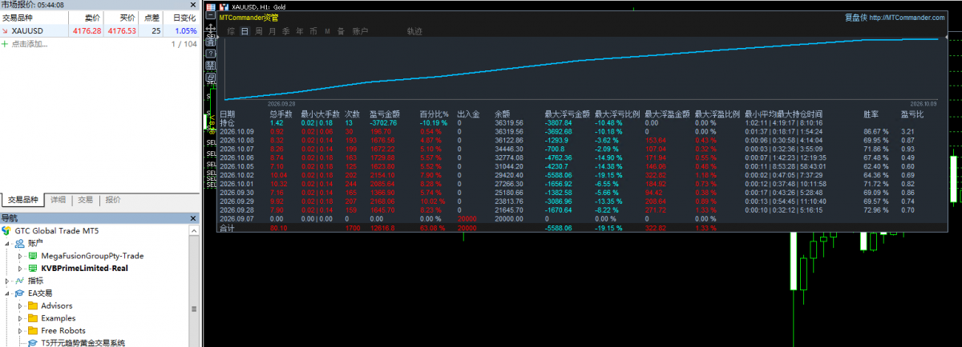Click the Advisors folder icon
This screenshot has width=962, height=347.
(33, 305)
